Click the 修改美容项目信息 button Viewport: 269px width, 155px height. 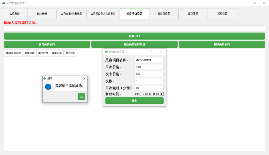tap(134, 44)
